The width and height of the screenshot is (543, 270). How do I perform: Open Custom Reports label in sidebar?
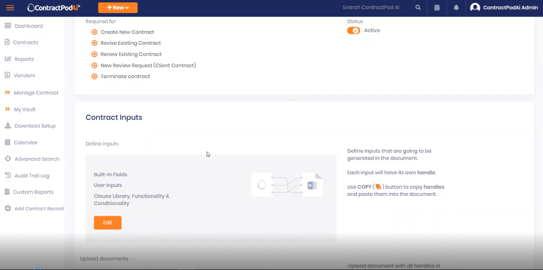coord(33,192)
